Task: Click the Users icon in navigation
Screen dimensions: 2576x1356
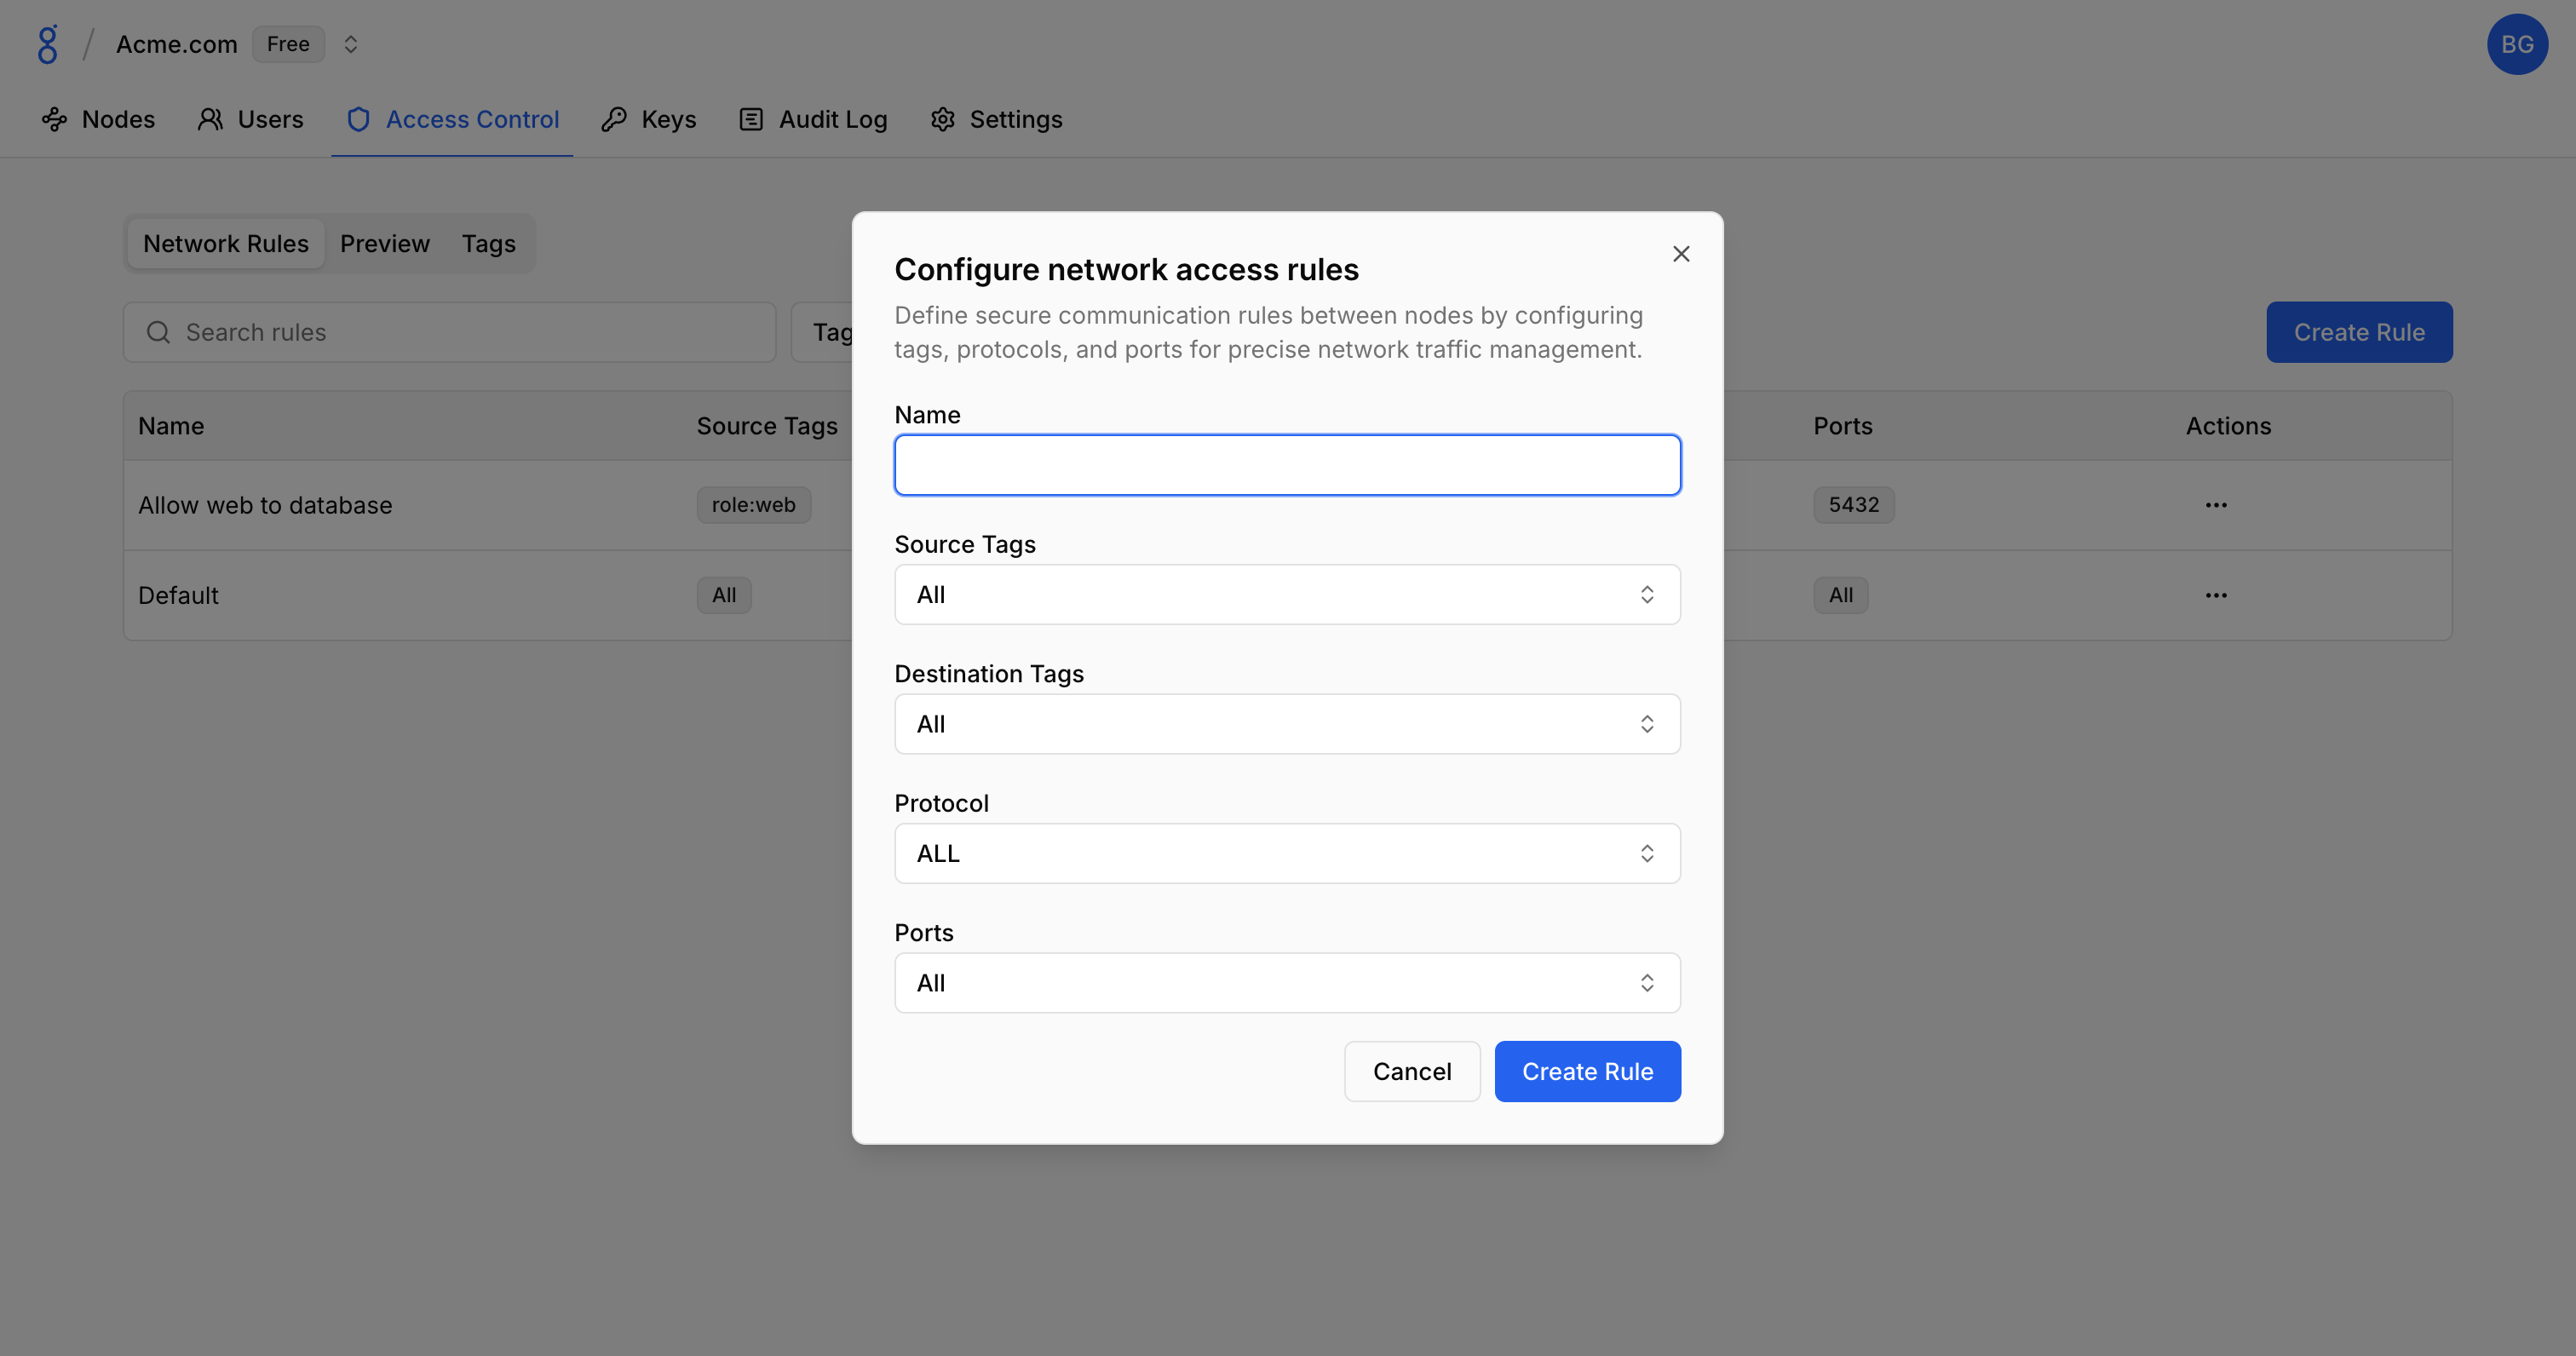Action: click(x=210, y=120)
